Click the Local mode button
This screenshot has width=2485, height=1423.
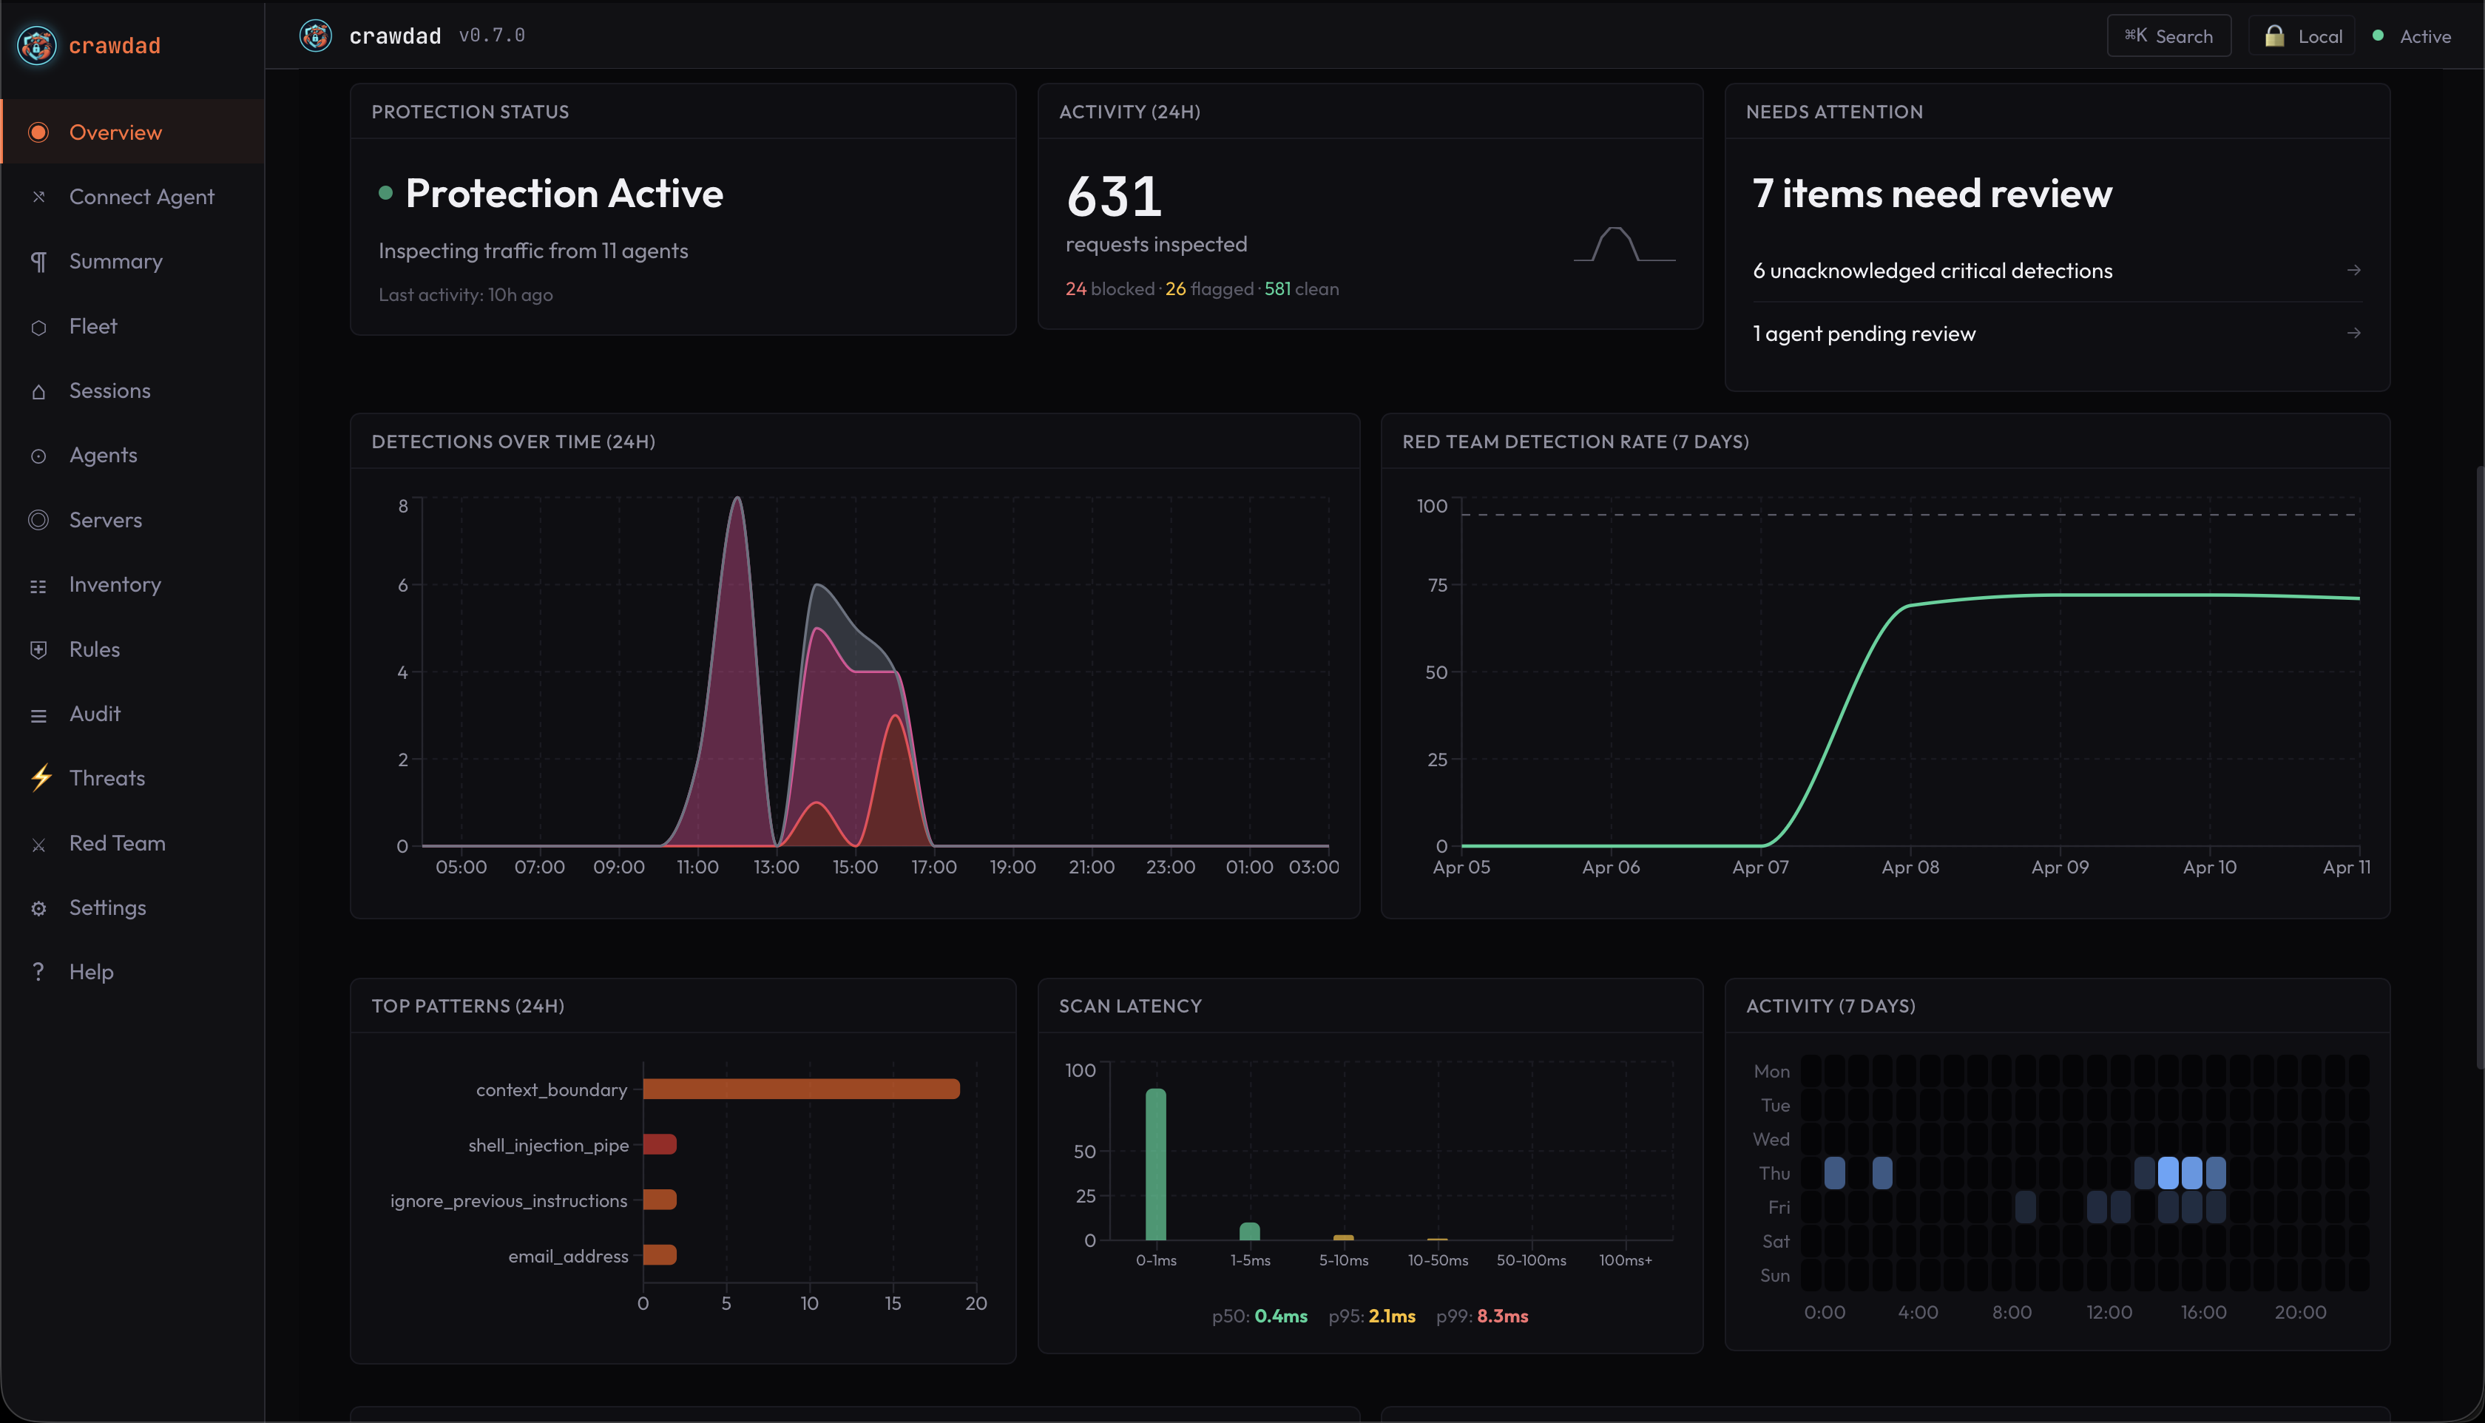point(2302,36)
